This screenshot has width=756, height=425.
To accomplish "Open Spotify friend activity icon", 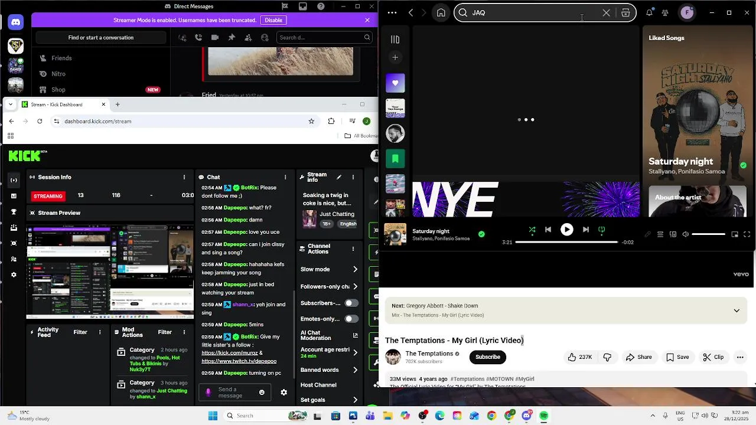I will (665, 12).
